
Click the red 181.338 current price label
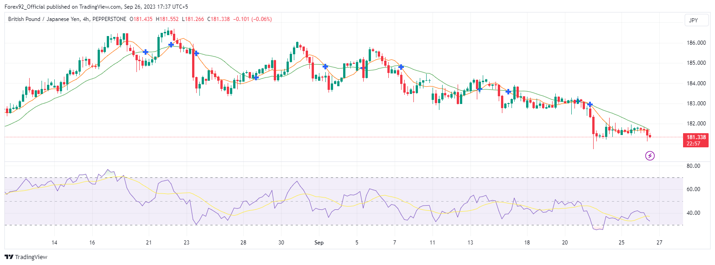(696, 137)
